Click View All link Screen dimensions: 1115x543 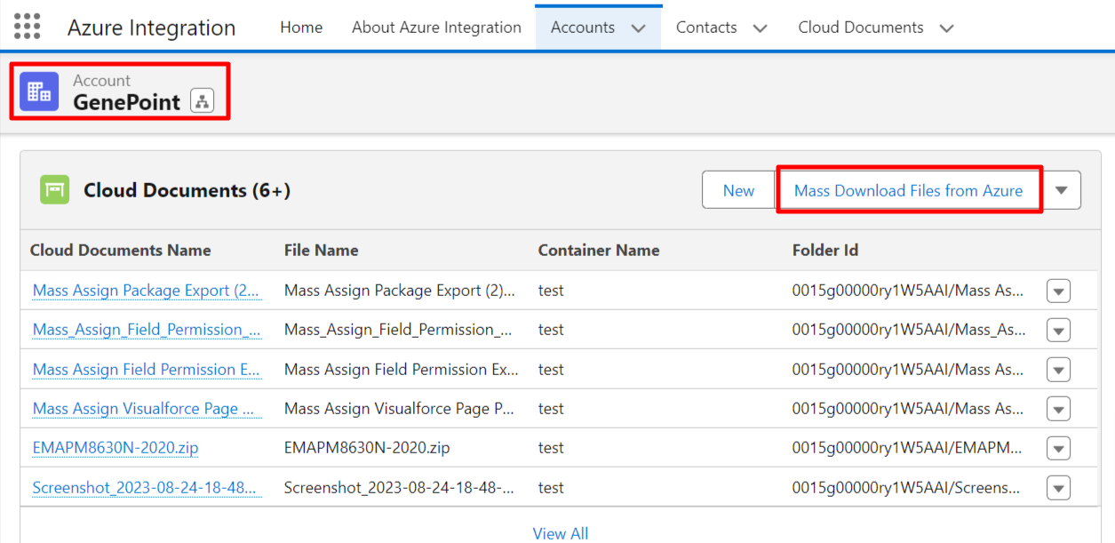coord(561,533)
